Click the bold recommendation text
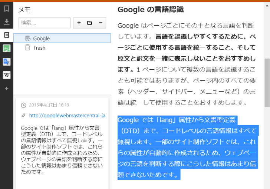 click(x=187, y=53)
